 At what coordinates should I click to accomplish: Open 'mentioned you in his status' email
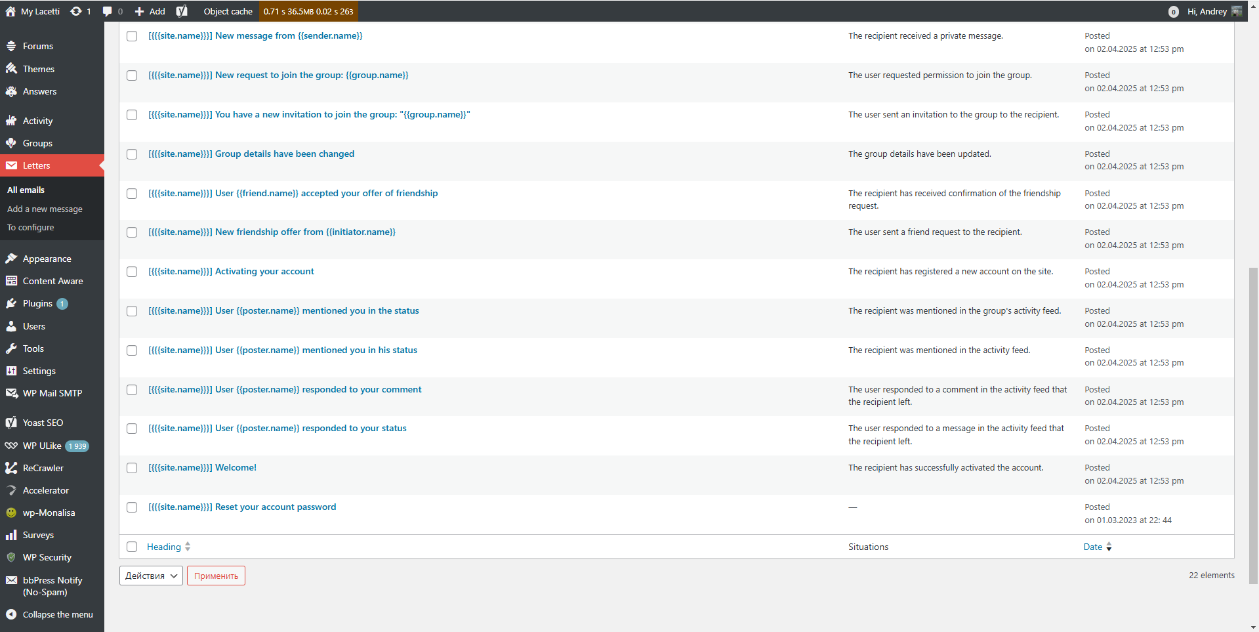pos(283,350)
